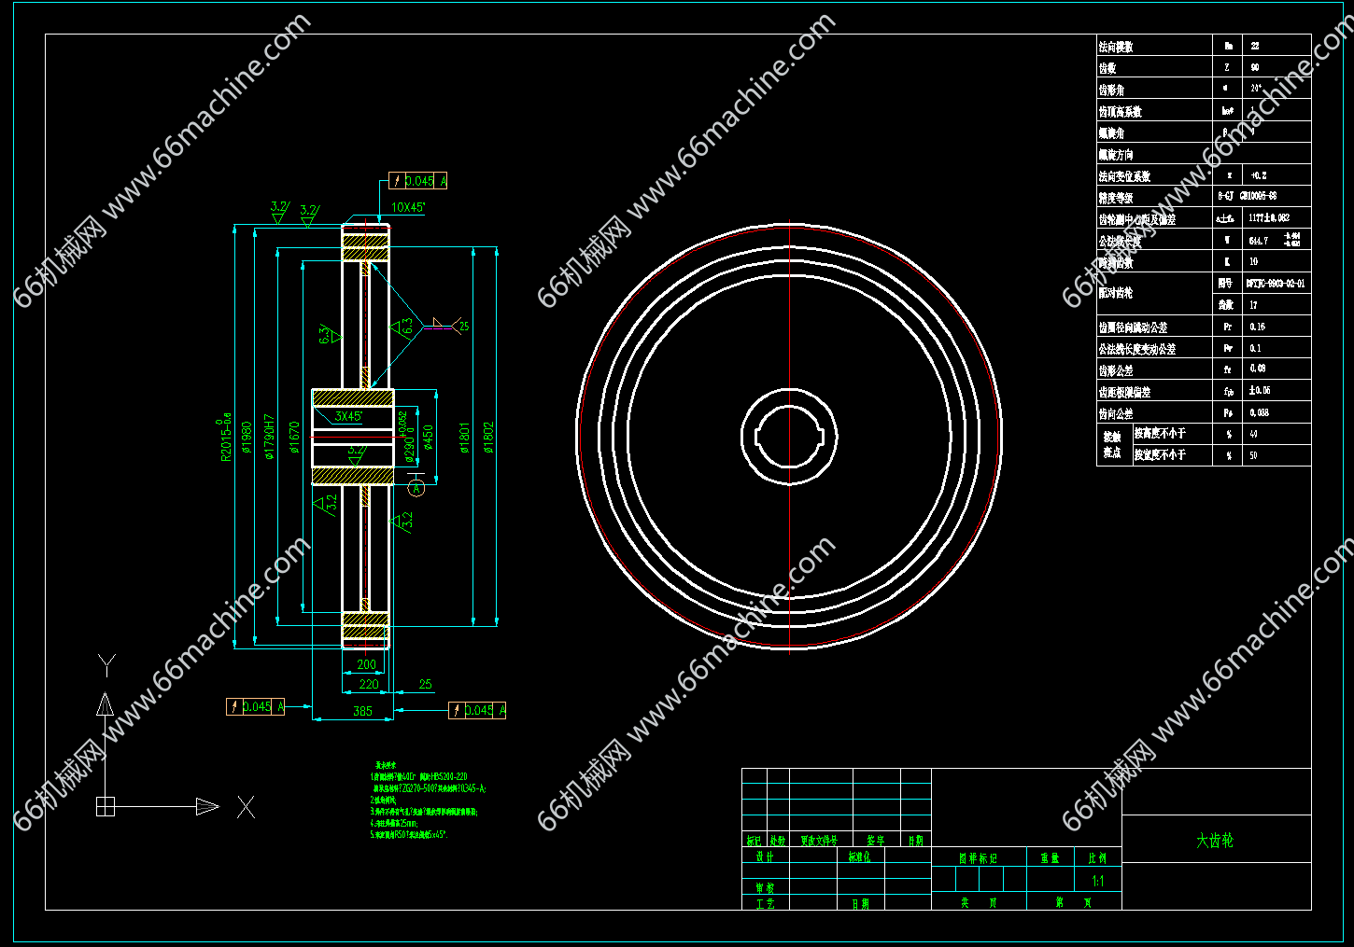The image size is (1354, 947).
Task: Select the "螺旋方向" row label
Action: point(1115,154)
